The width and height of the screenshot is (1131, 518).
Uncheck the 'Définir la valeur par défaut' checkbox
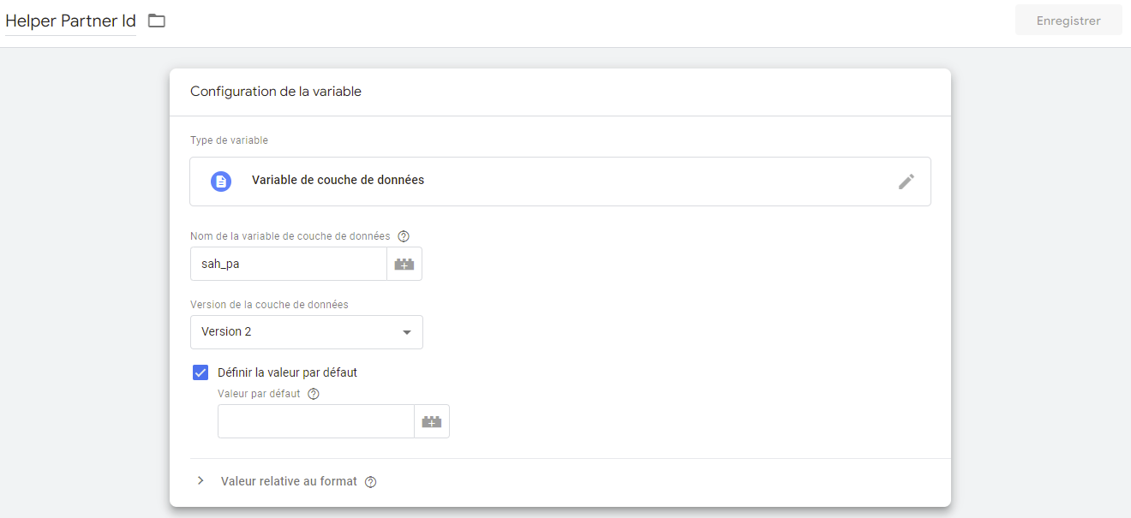coord(200,372)
